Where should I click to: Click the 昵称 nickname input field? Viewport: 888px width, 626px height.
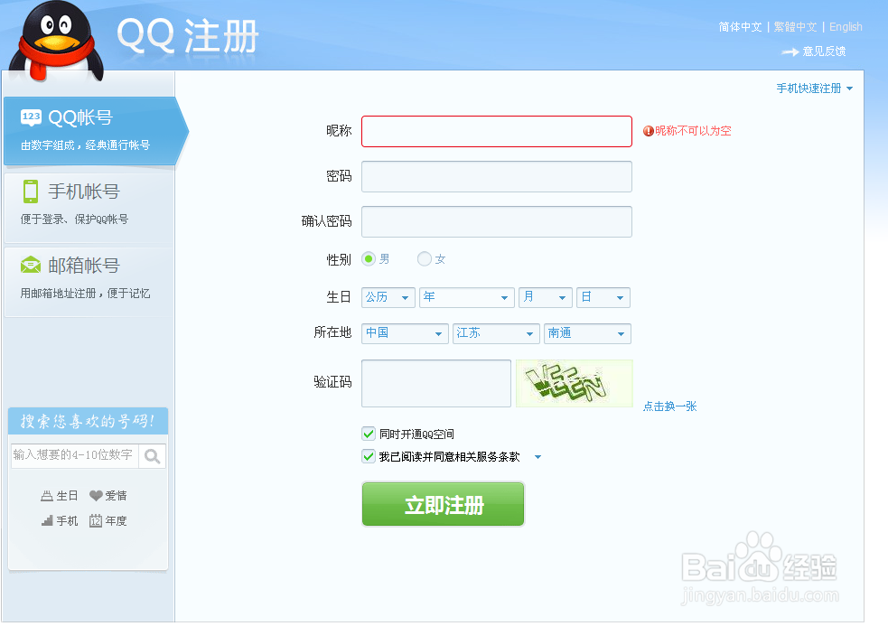point(497,131)
